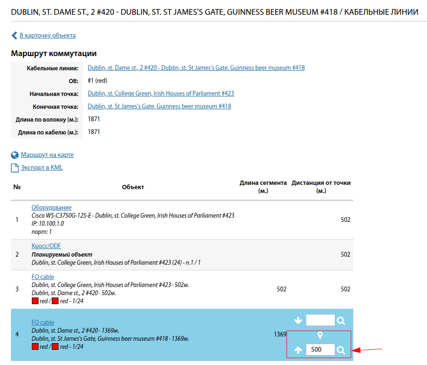The image size is (427, 365).
Task: Open the Кабельные линии link Dublin, st. Dame st. #420
Action: tap(196, 68)
